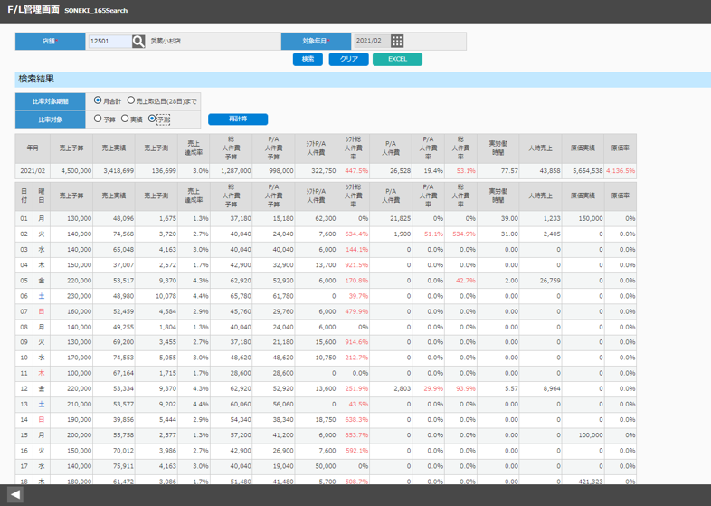Click the 再計算 recalculate button
Screen dimensions: 711x506
[238, 119]
